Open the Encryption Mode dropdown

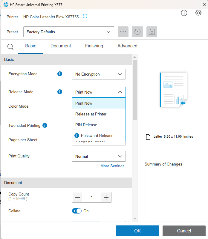(x=99, y=74)
